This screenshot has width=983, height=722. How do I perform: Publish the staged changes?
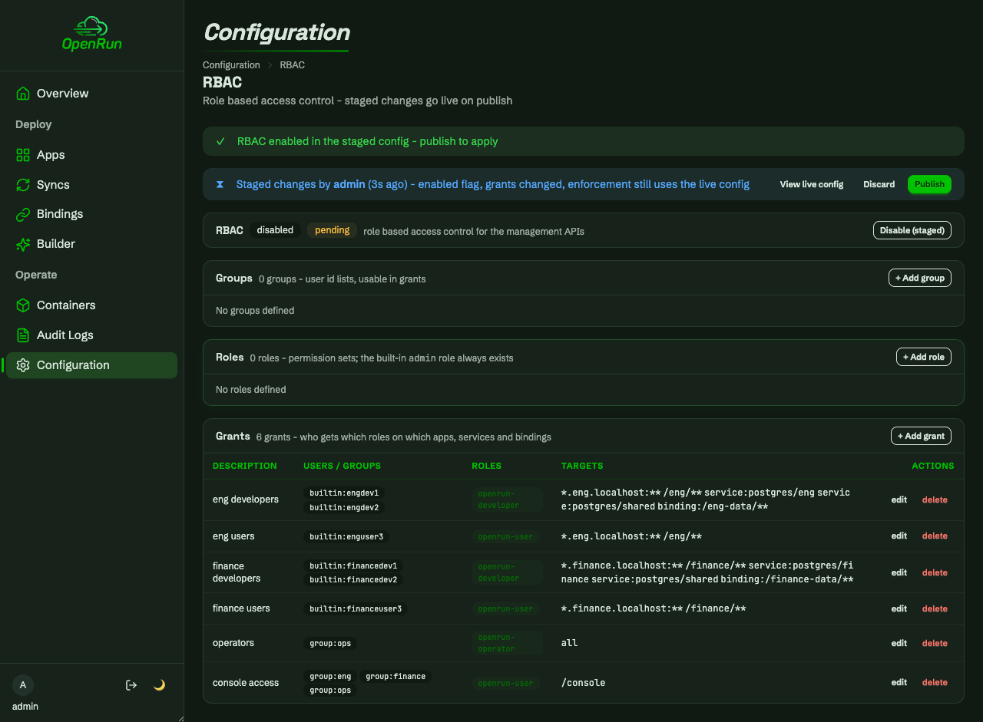(x=929, y=184)
